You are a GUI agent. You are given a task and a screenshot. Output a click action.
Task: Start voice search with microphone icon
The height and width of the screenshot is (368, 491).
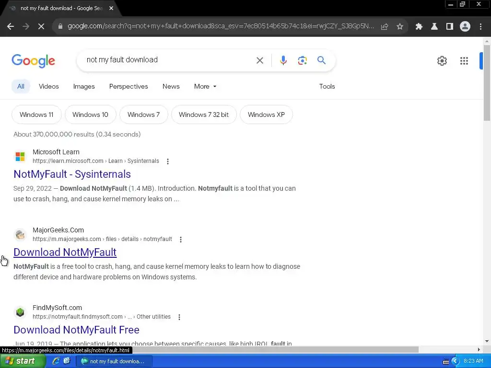coord(283,60)
